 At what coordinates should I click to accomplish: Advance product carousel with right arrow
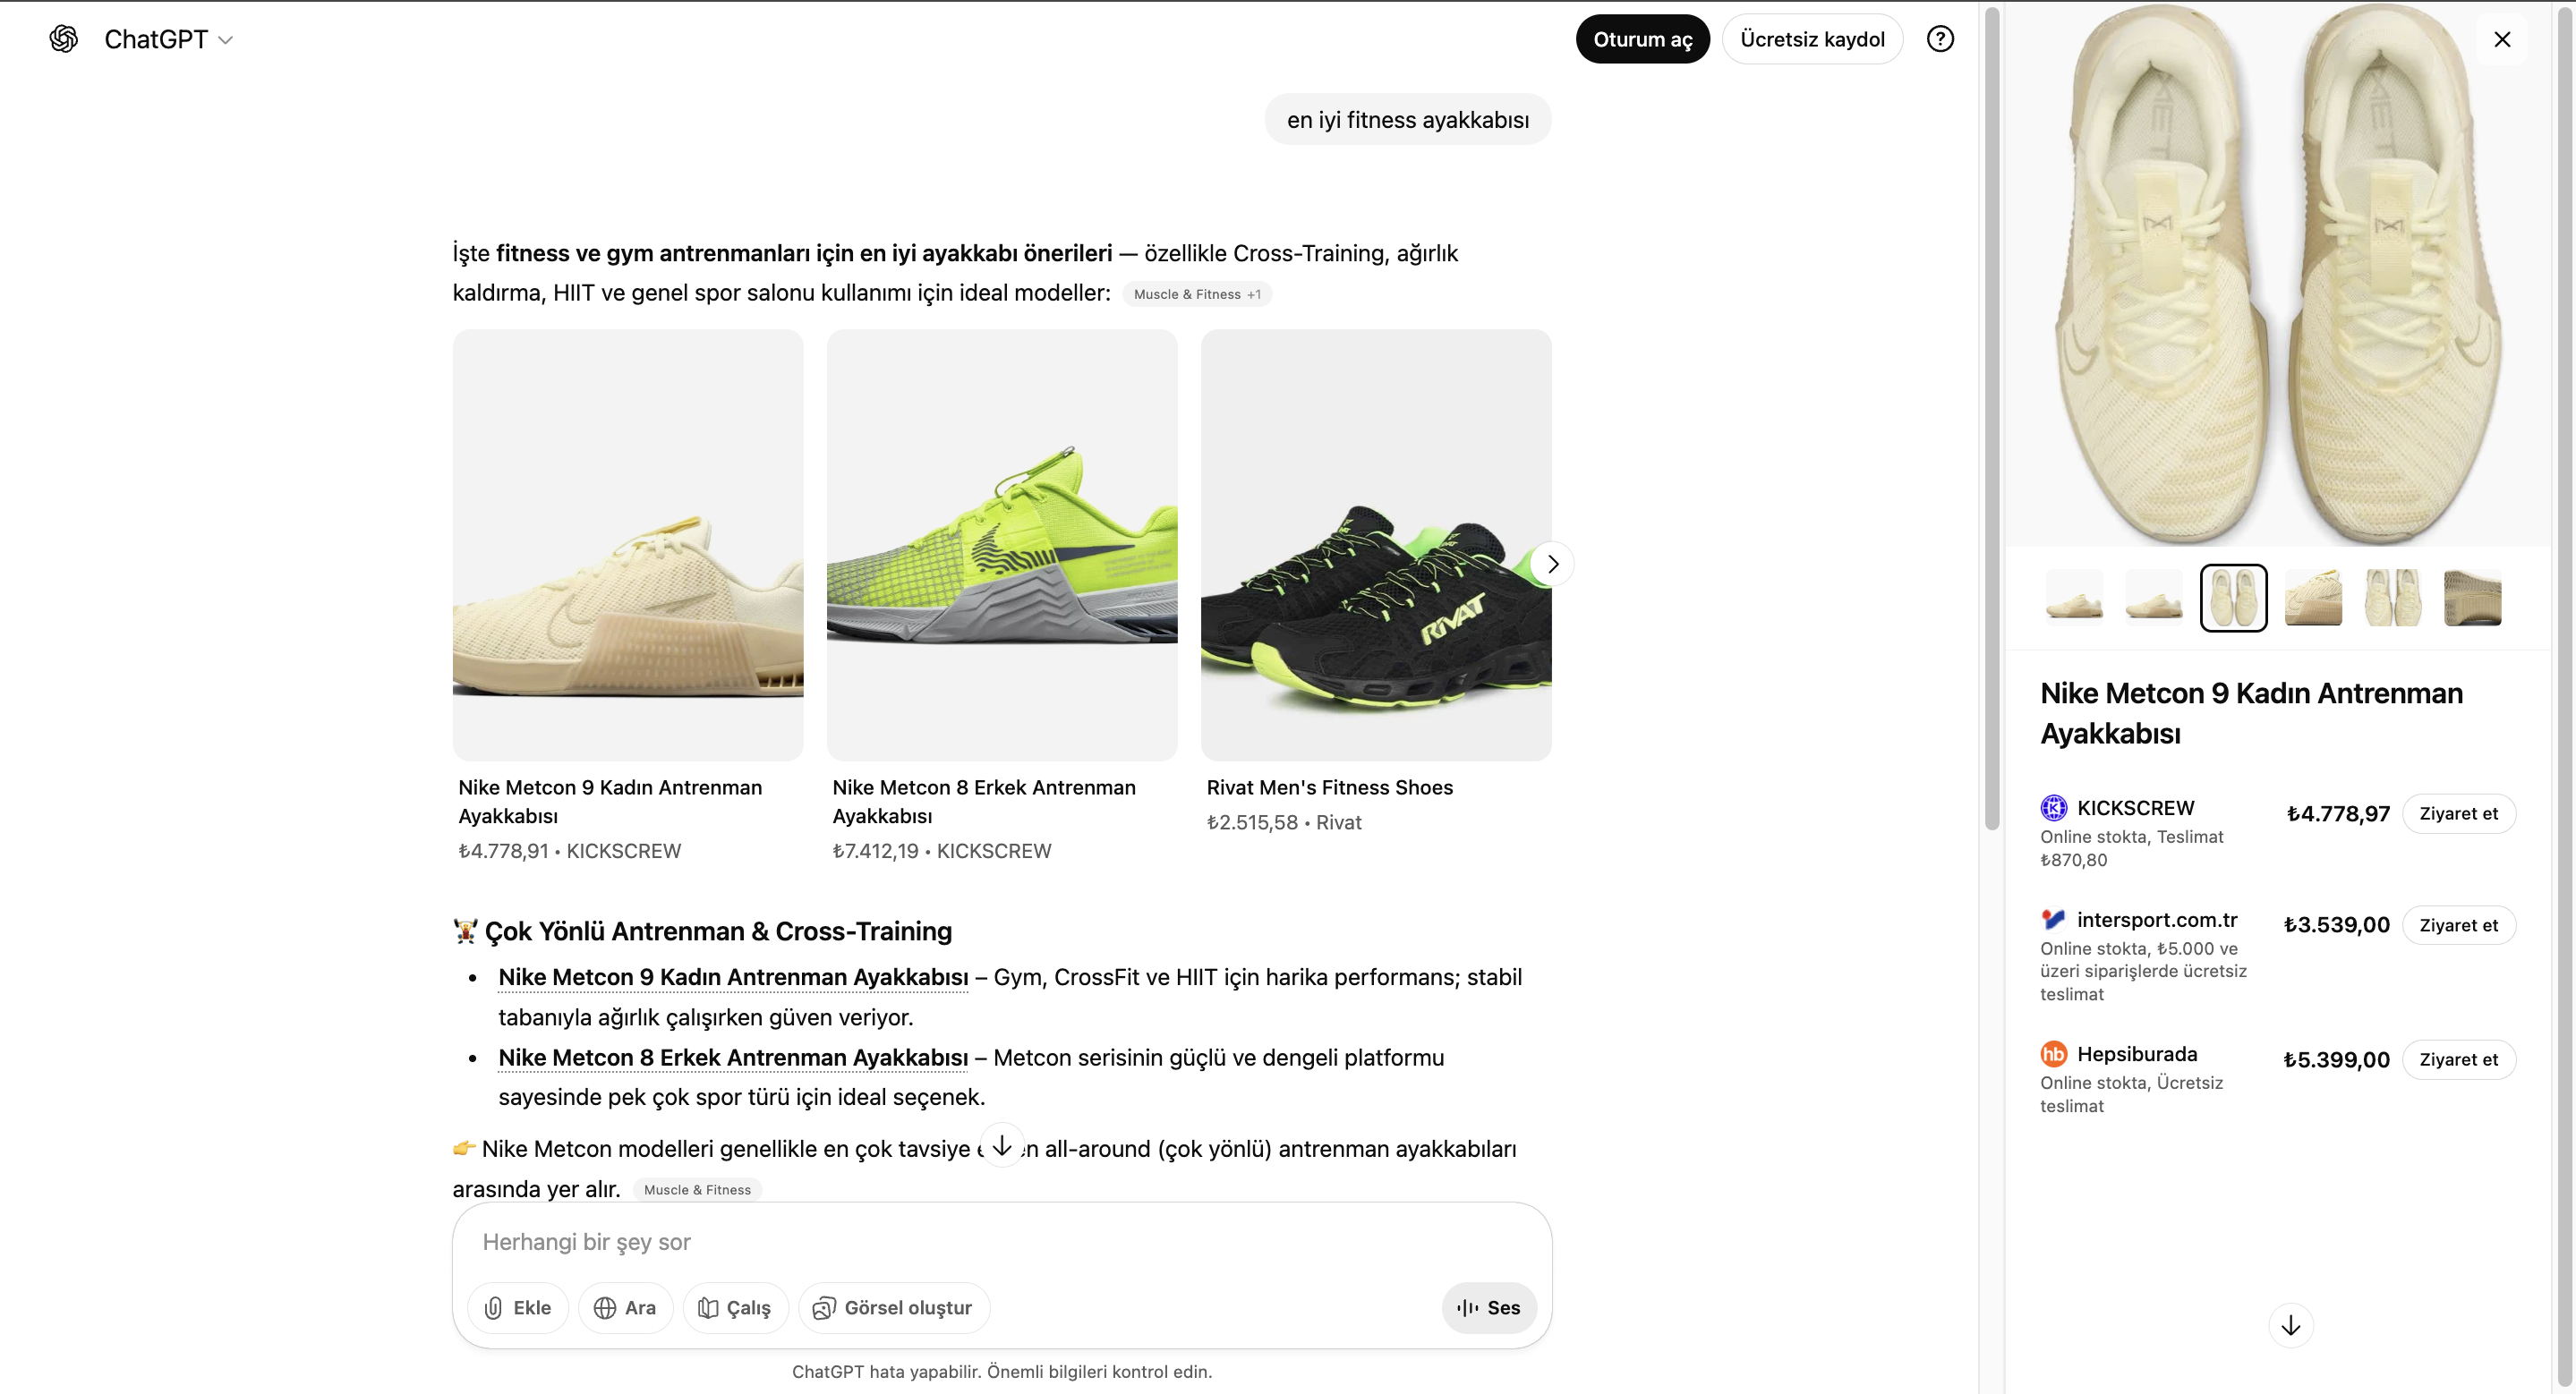click(1552, 564)
